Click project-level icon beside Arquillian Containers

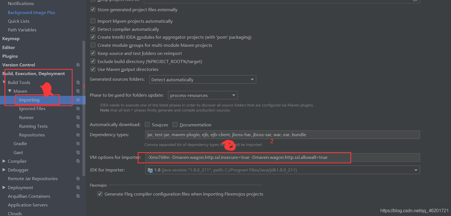(78, 196)
